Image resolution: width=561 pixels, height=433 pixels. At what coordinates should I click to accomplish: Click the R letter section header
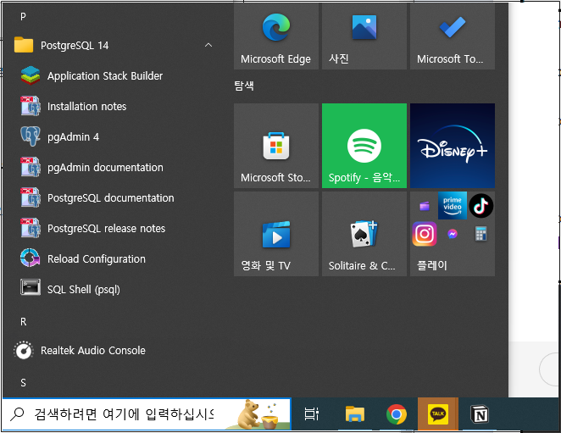tap(23, 322)
